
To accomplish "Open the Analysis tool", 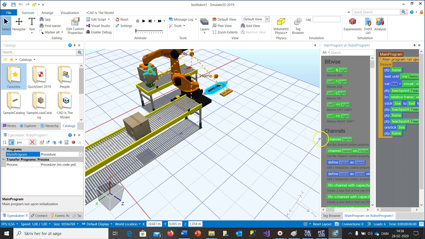I will [380, 24].
